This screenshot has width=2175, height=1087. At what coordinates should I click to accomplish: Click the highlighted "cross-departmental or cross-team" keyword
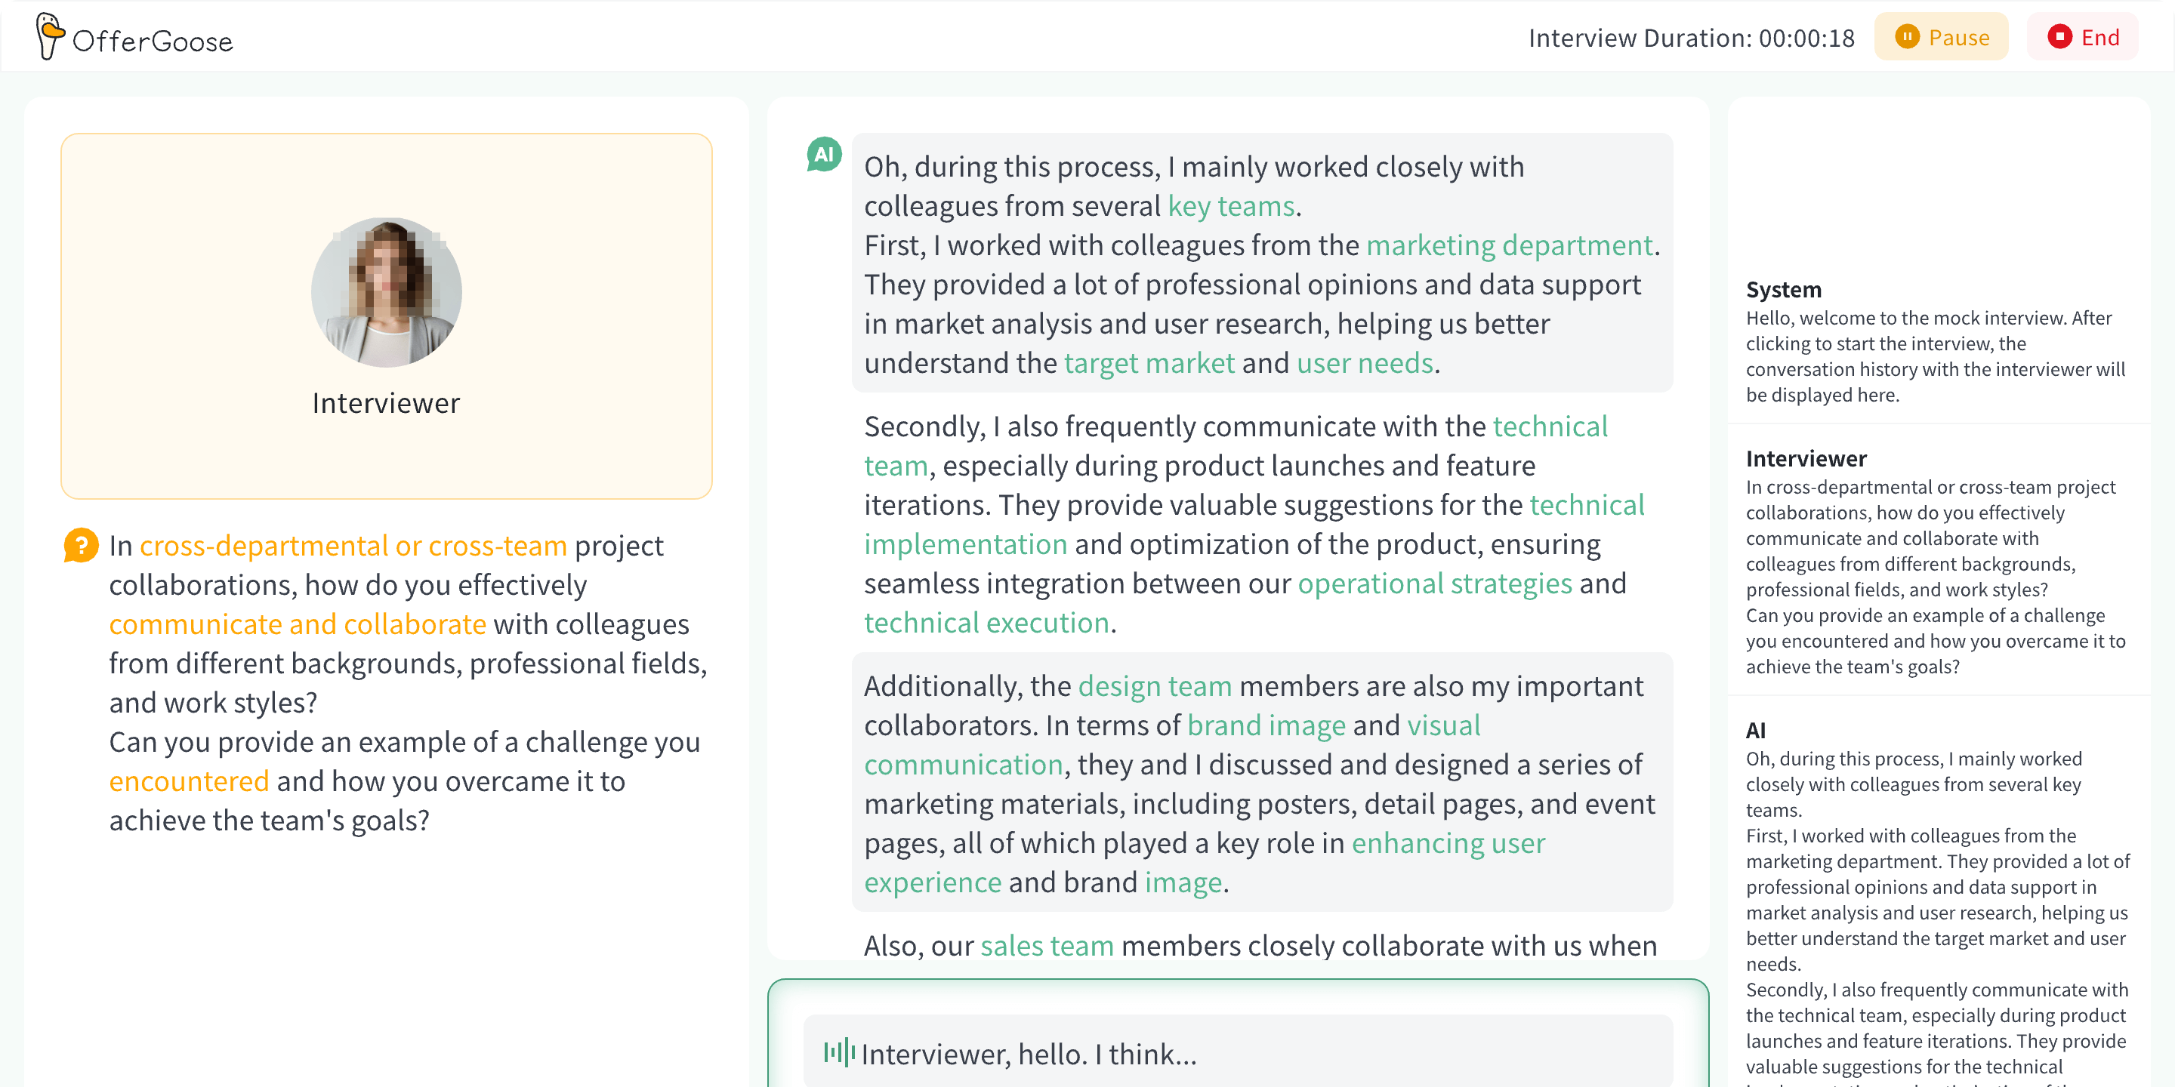tap(353, 546)
